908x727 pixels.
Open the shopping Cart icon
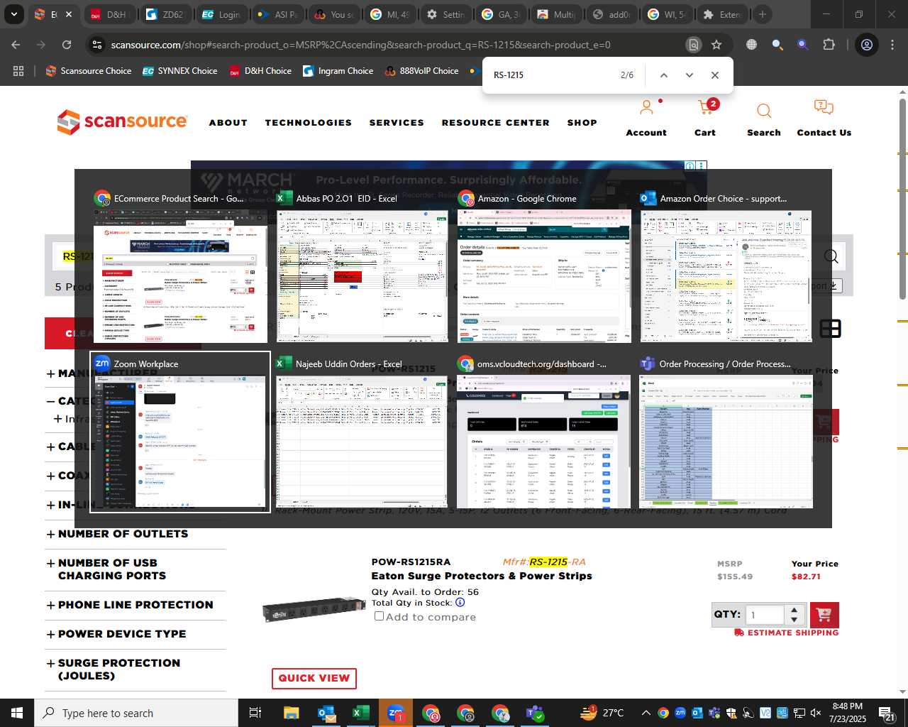(x=705, y=108)
